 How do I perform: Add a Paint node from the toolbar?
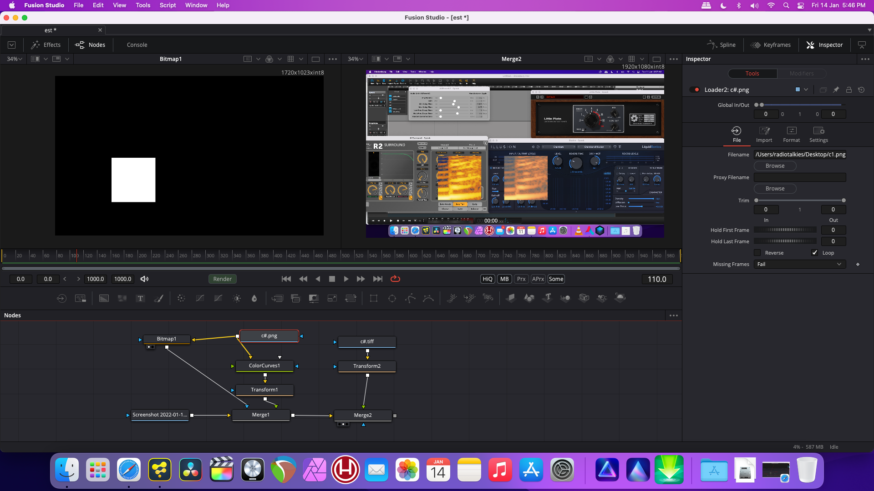click(158, 298)
